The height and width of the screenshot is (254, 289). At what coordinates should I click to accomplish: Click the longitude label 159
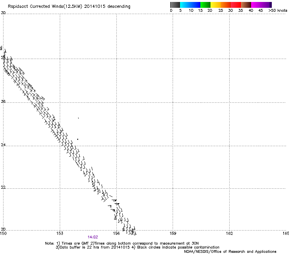coord(173,233)
